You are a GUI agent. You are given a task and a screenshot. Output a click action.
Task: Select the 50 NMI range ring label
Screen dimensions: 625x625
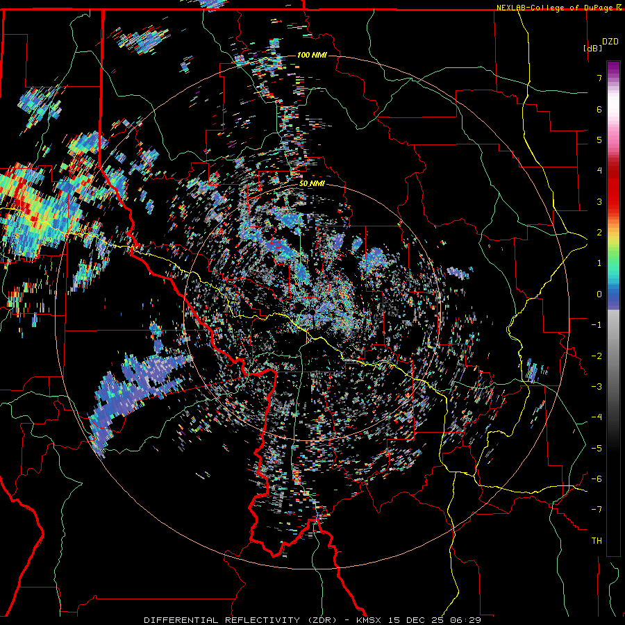(x=312, y=184)
